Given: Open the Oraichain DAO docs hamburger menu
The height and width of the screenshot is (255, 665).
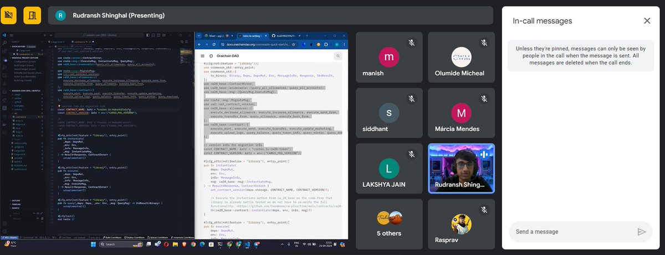Looking at the screenshot, I should point(202,56).
